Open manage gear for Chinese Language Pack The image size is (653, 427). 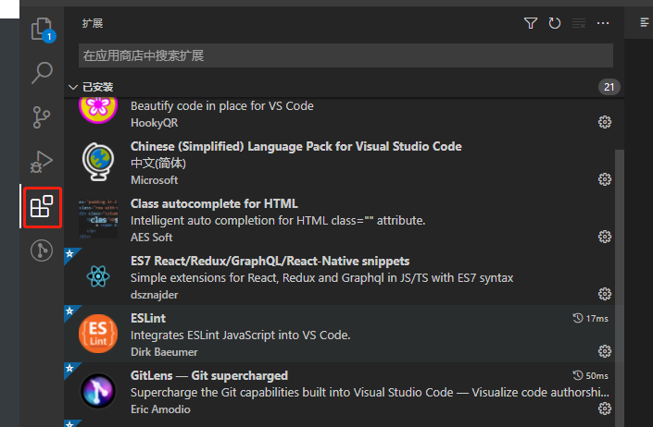[605, 179]
